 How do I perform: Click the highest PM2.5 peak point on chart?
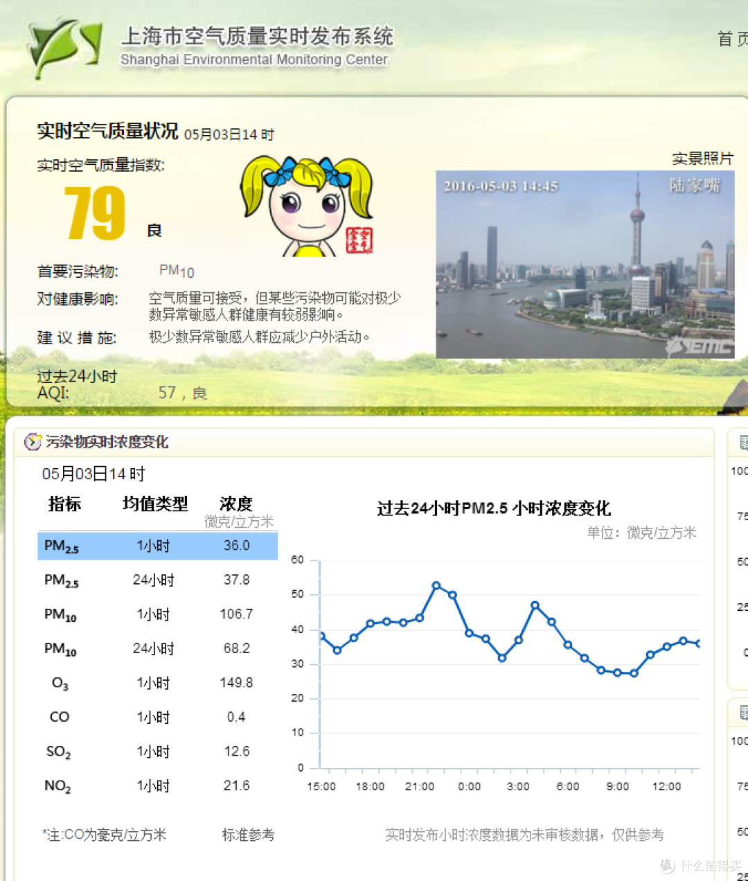(436, 586)
